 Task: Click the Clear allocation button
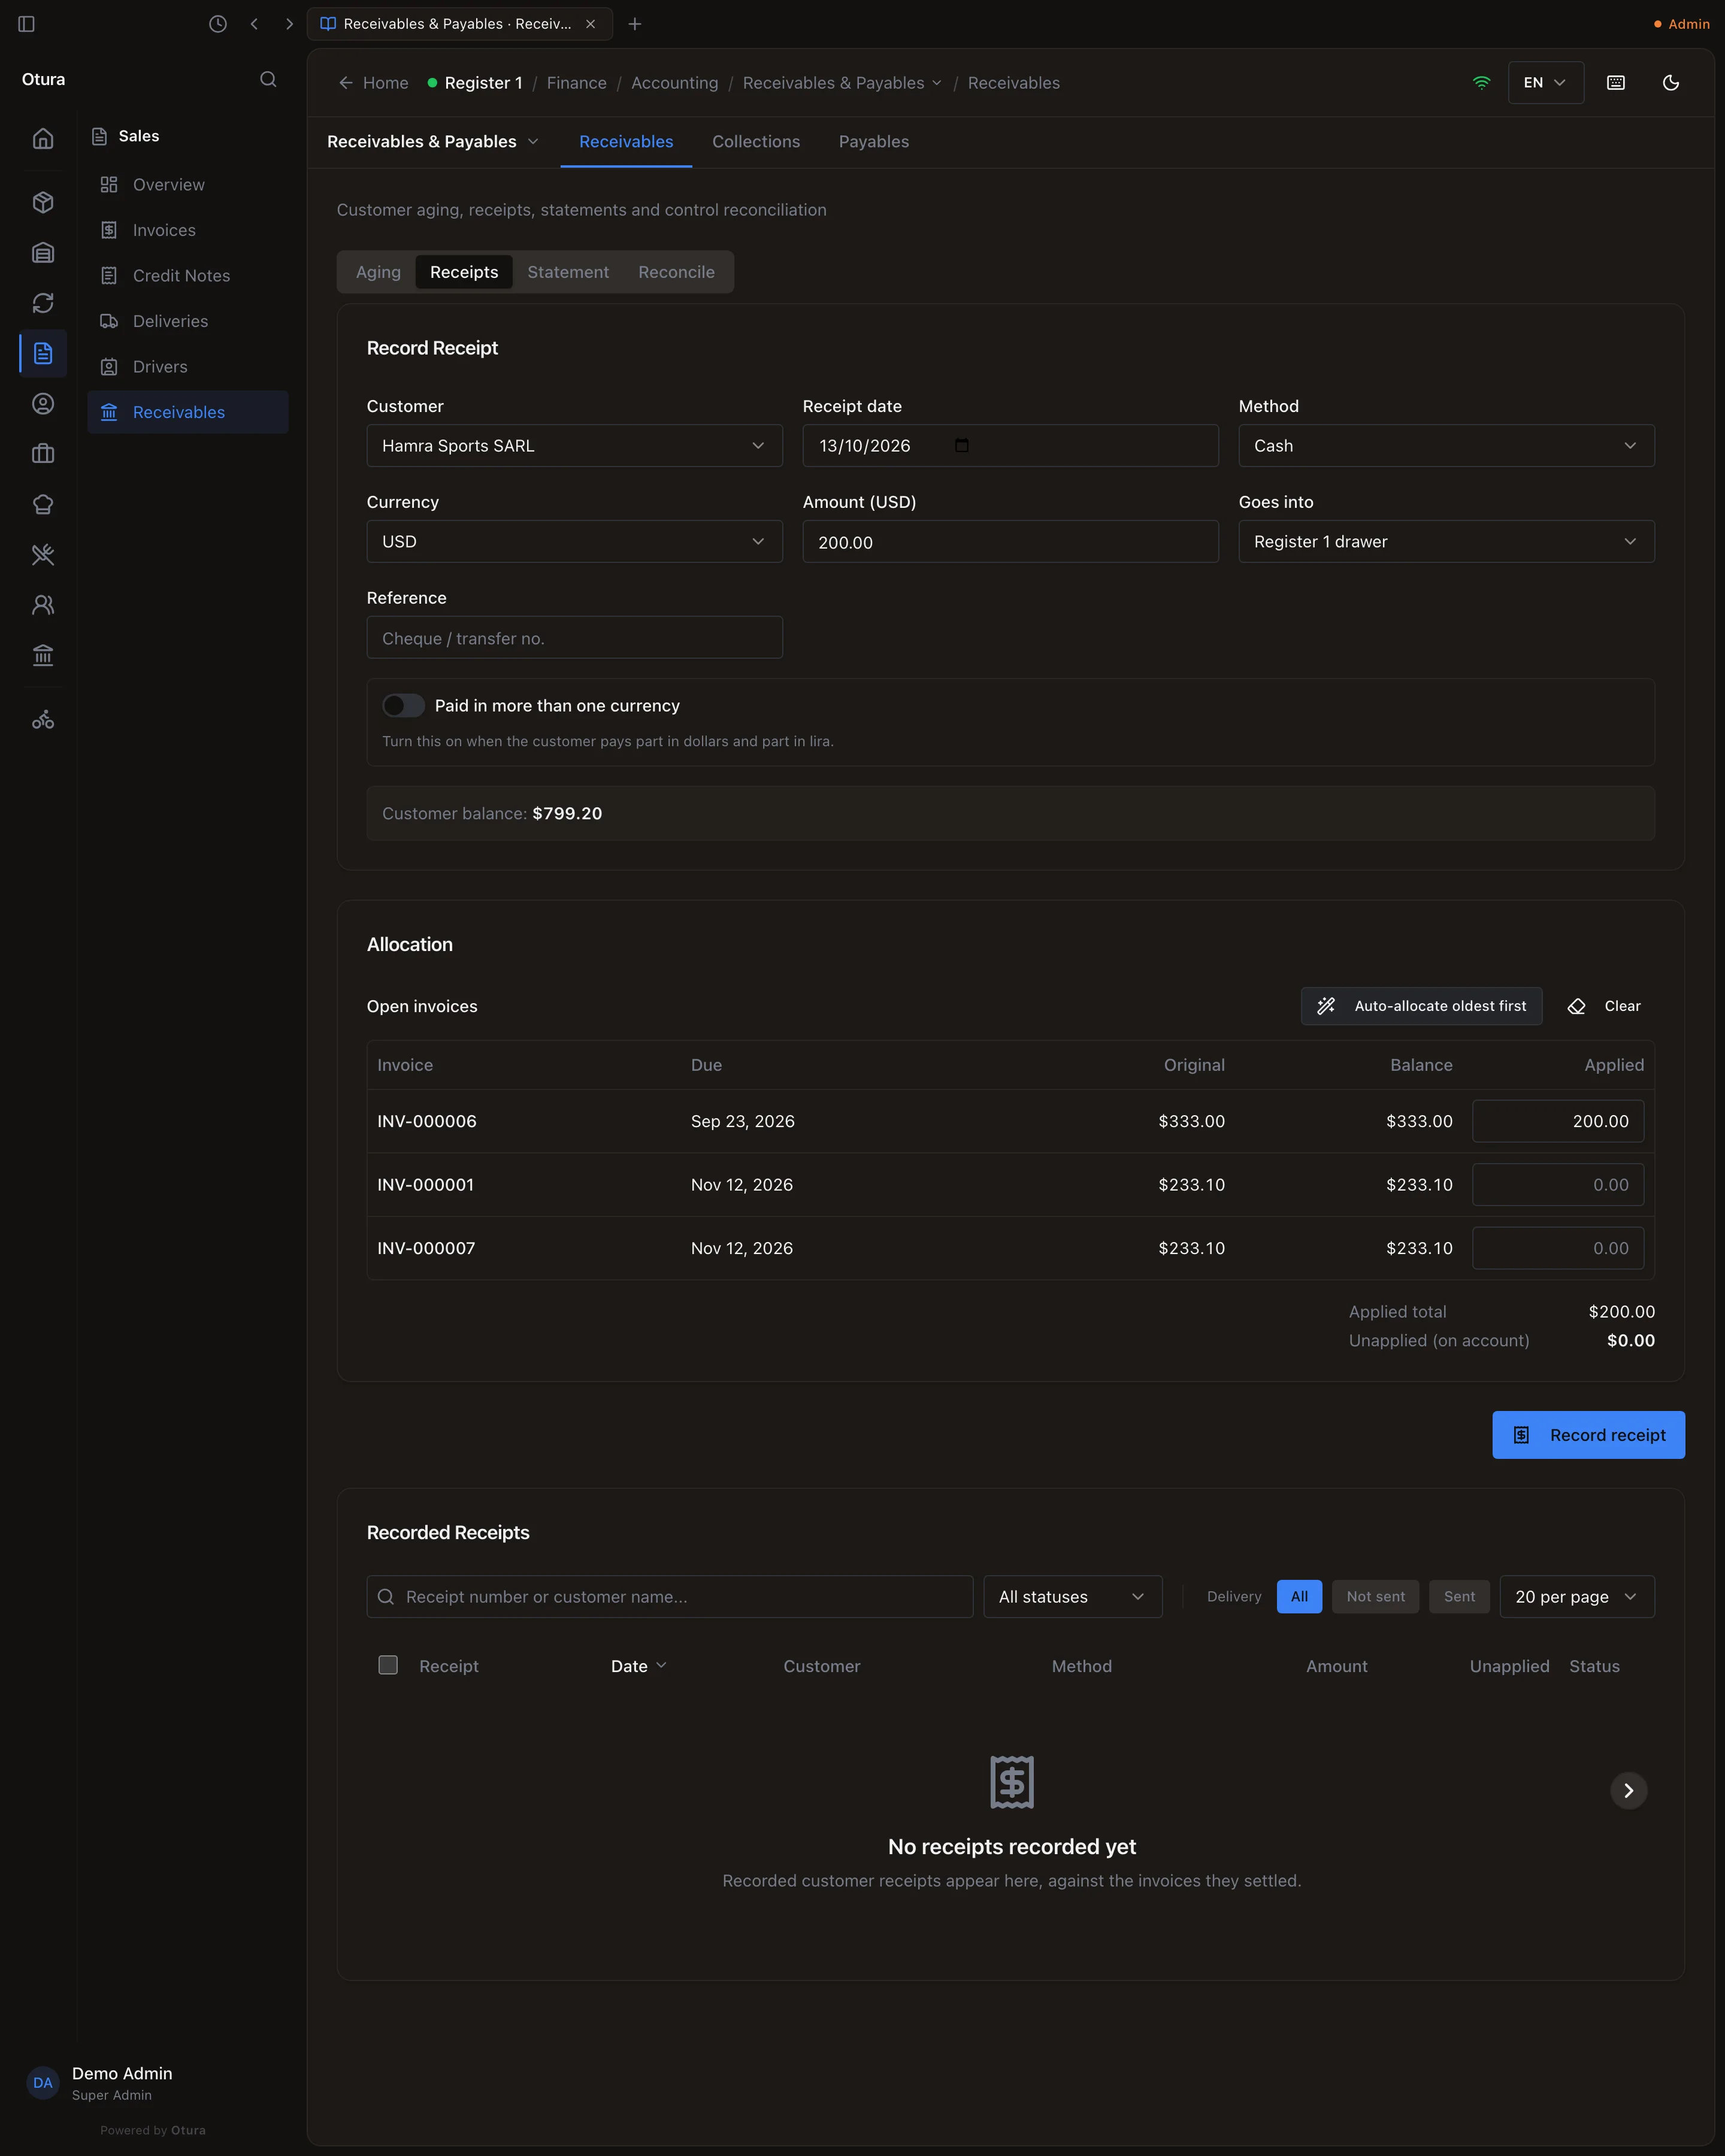[1604, 1006]
